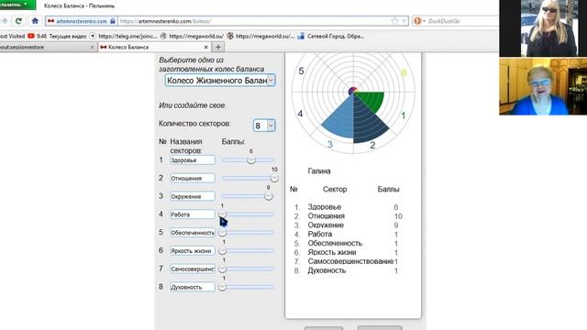Click the green sector 1 of the wheel
The height and width of the screenshot is (330, 587).
point(371,100)
